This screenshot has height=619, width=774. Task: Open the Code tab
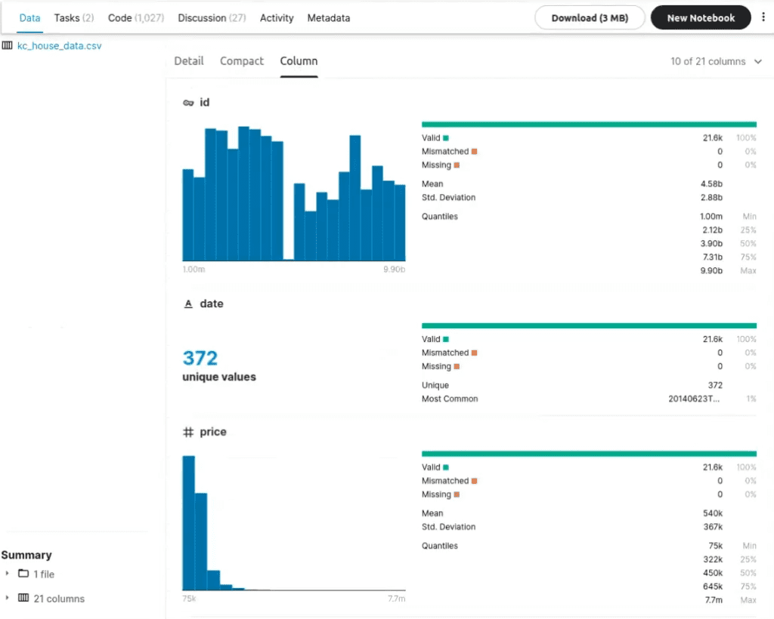coord(136,18)
